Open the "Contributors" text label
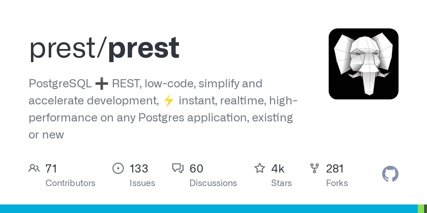 click(70, 183)
